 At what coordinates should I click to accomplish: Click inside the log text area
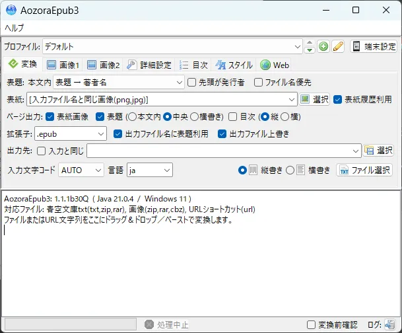pos(201,254)
